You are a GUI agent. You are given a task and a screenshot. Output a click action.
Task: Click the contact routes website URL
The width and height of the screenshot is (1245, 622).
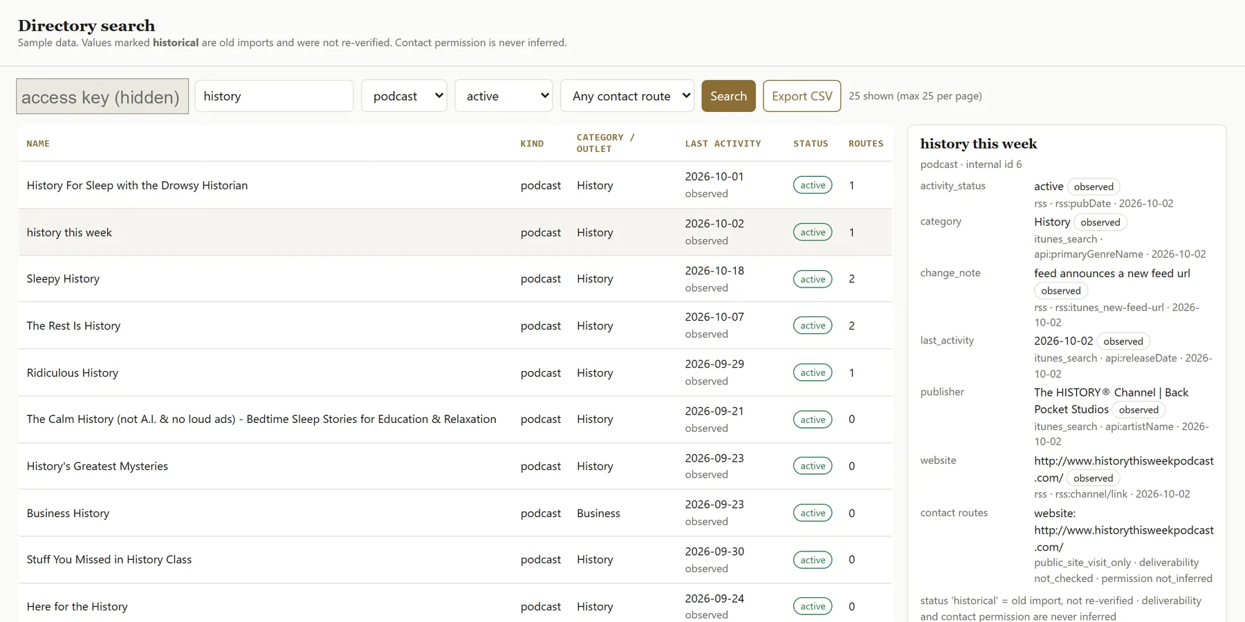1123,538
